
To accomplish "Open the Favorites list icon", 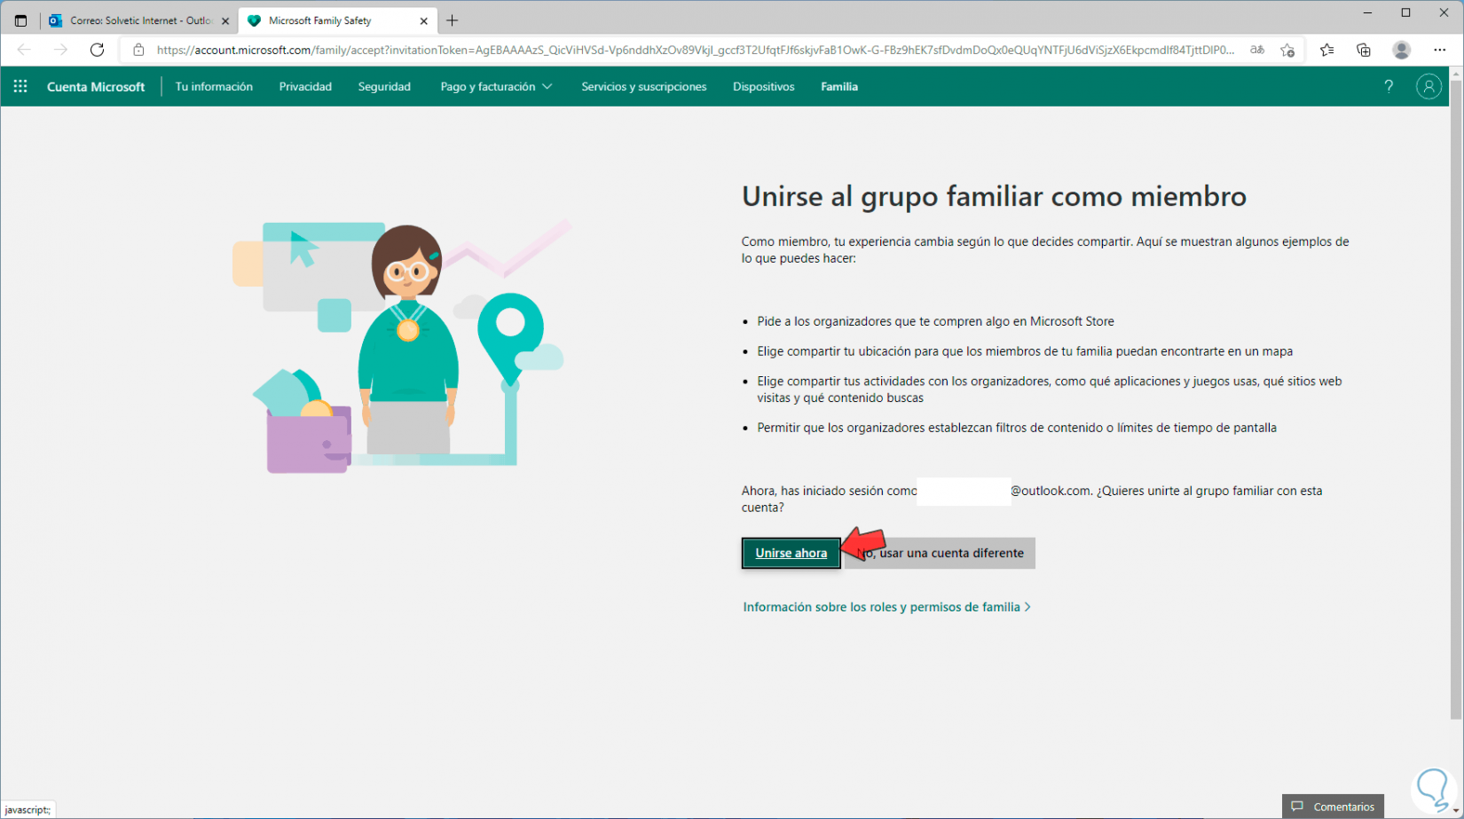I will [1326, 50].
